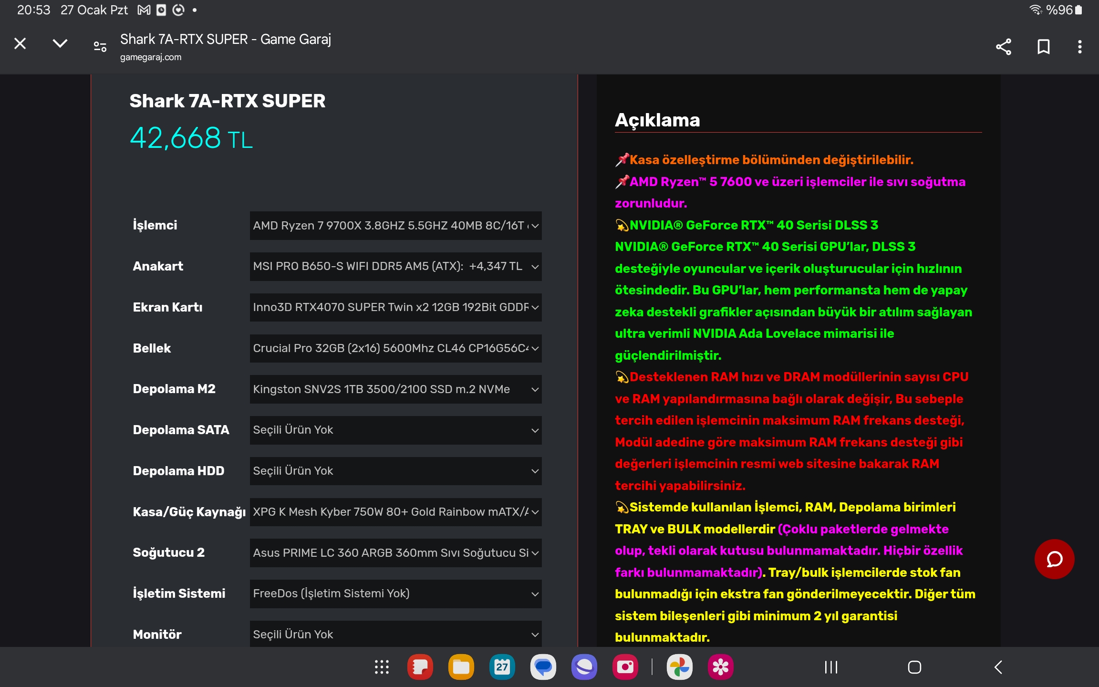Launch the red notes app in taskbar
The image size is (1099, 687).
coord(420,667)
